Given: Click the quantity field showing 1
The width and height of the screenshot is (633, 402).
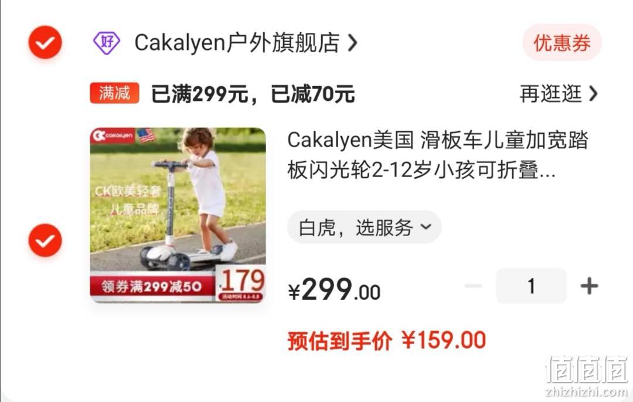Looking at the screenshot, I should (531, 286).
